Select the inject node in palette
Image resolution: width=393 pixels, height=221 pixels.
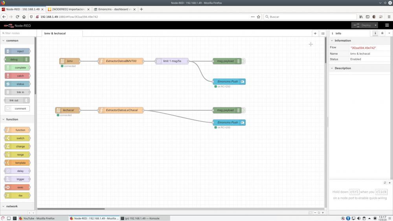[17, 51]
